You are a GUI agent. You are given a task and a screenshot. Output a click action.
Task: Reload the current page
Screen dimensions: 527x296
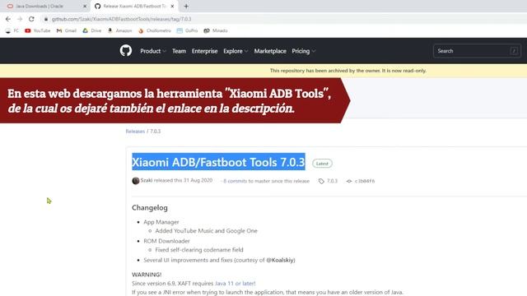[x=31, y=19]
